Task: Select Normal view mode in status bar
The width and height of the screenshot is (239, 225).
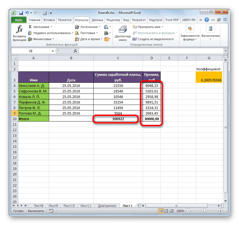Action: (161, 211)
